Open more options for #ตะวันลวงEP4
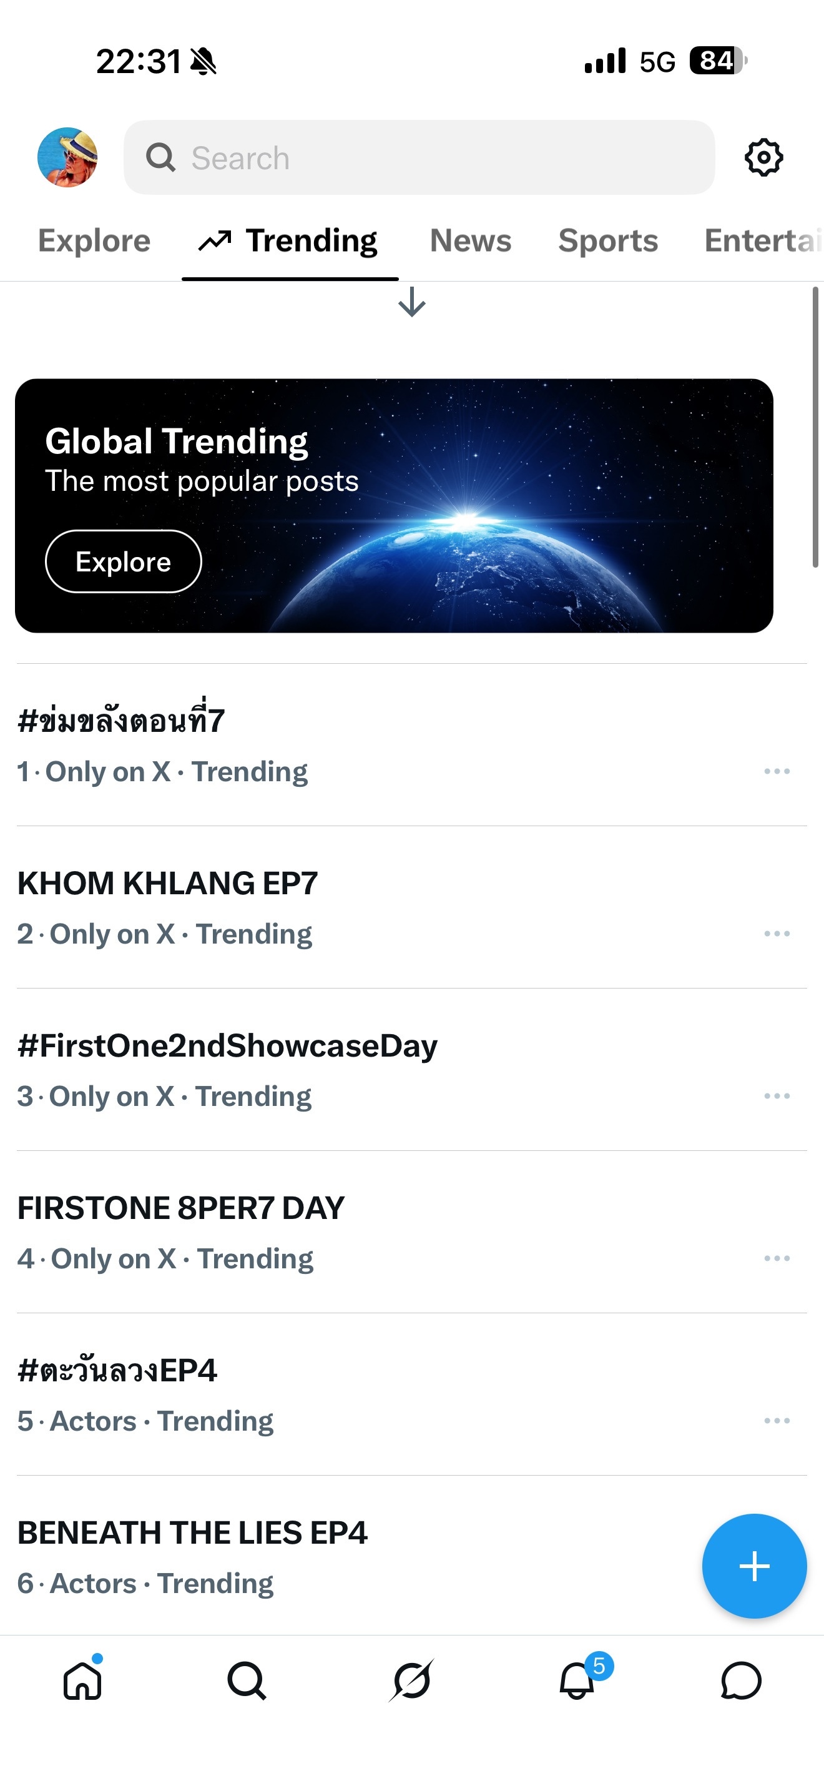 (777, 1421)
